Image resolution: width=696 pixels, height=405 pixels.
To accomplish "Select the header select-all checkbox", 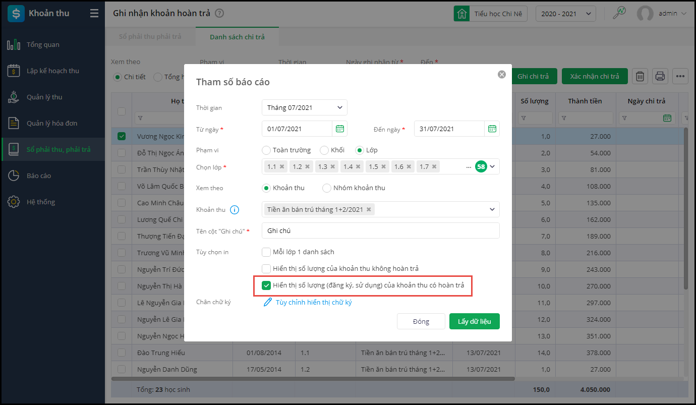I will pos(122,111).
